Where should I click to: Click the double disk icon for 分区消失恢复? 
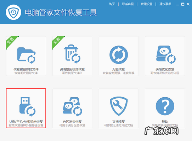(x=73, y=107)
